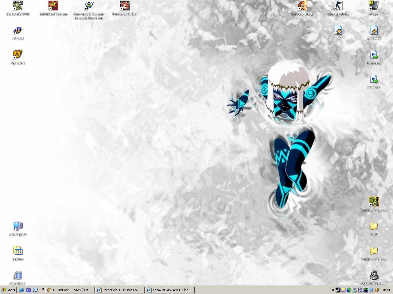Click the Steam tray icon
Viewport: 393px width, 294px height.
click(338, 290)
